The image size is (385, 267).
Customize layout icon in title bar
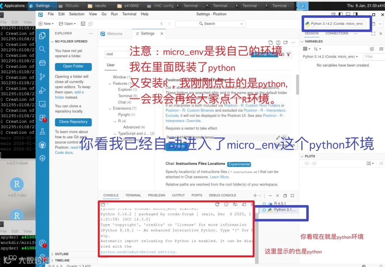[333, 14]
